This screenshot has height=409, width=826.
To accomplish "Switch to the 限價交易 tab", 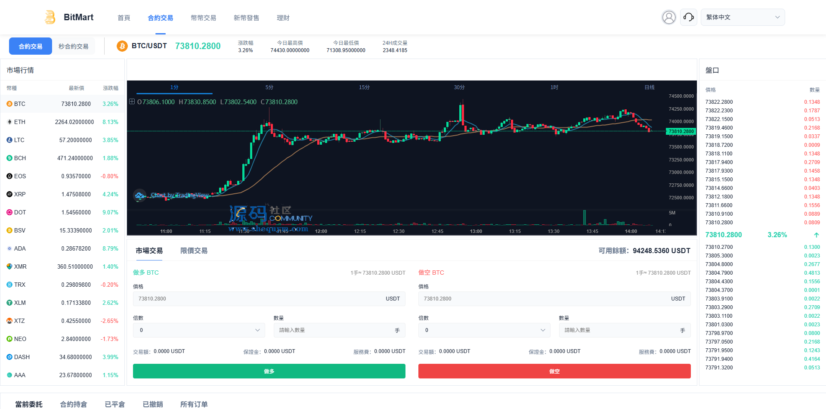I will point(194,251).
